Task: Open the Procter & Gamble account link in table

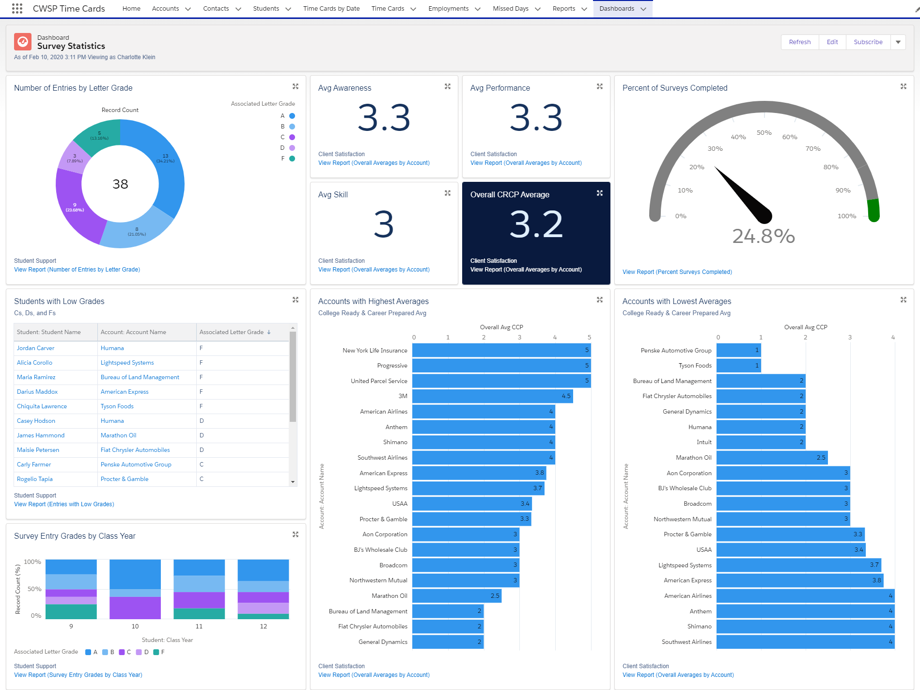Action: tap(125, 479)
